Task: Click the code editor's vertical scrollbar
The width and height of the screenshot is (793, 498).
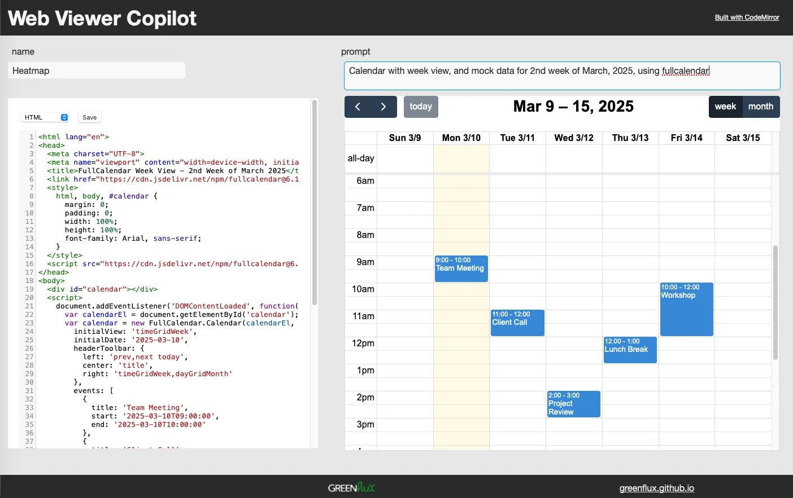Action: click(315, 203)
